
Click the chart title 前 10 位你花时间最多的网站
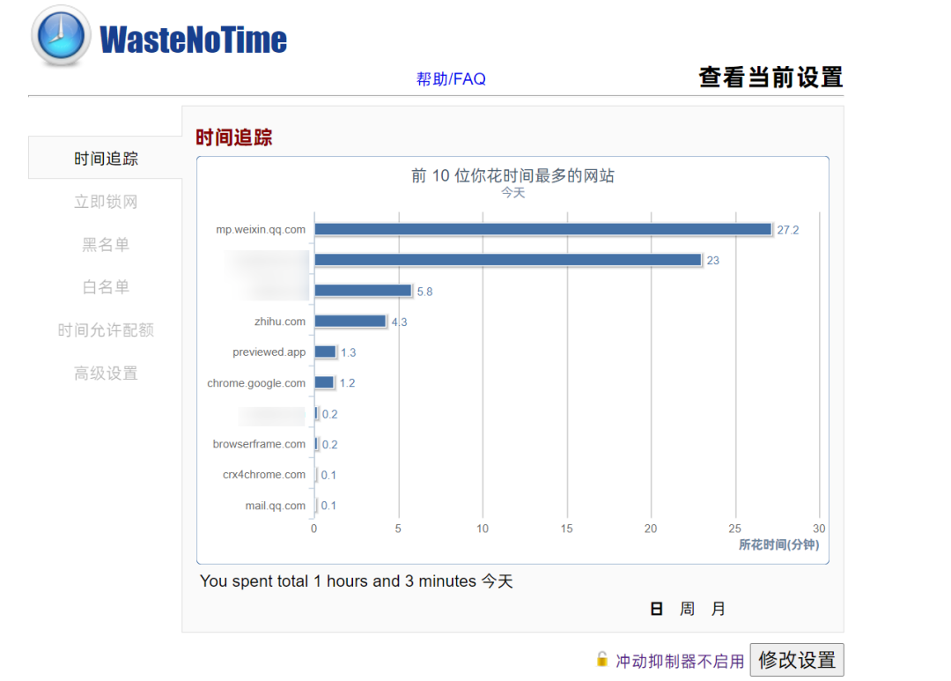(512, 176)
